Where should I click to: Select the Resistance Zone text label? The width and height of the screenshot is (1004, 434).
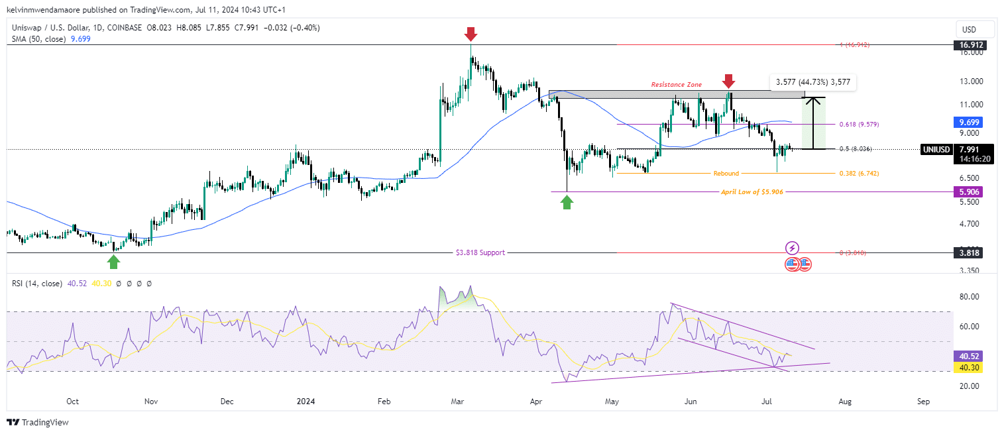676,85
